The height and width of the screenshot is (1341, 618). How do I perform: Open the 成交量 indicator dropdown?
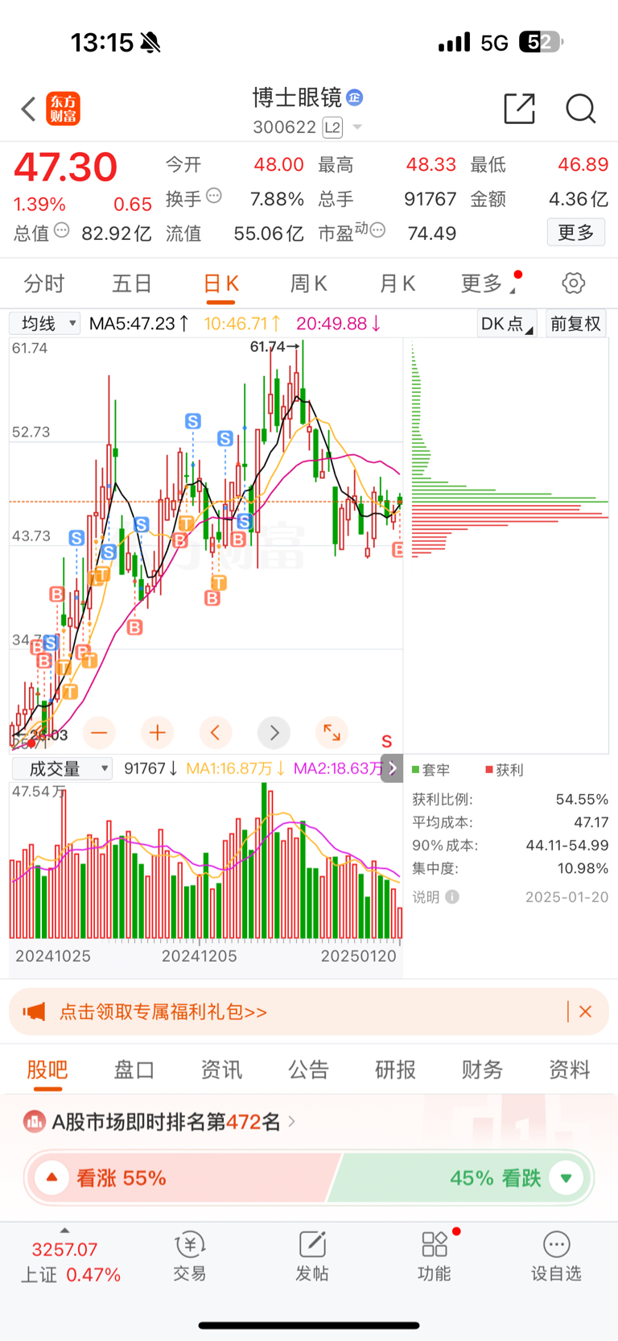coord(62,768)
